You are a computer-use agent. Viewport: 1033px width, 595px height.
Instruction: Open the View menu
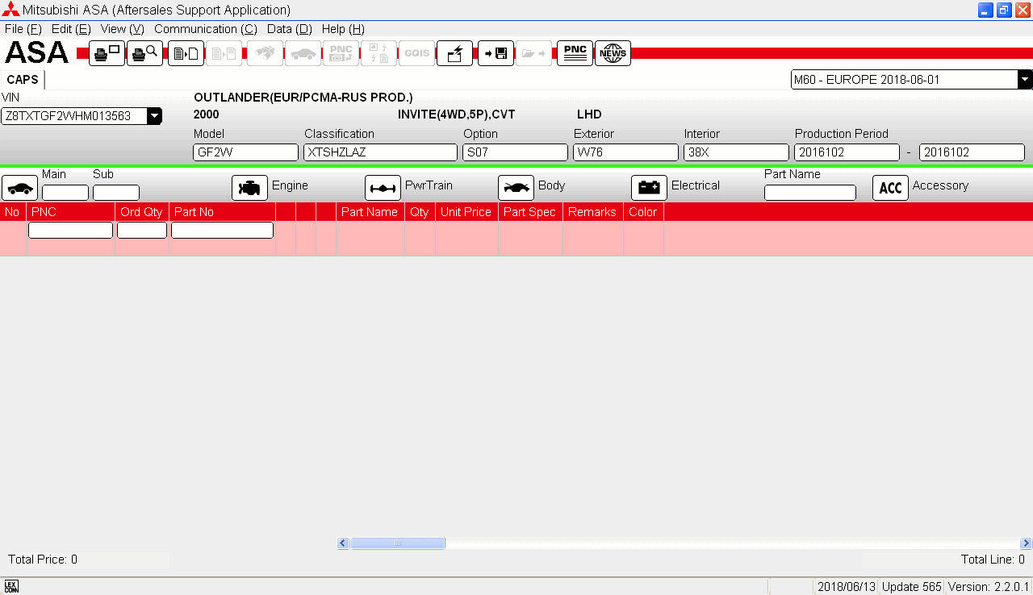[123, 29]
